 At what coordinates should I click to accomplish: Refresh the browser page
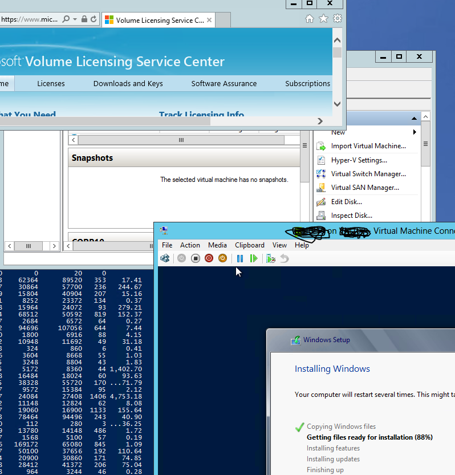coord(94,19)
